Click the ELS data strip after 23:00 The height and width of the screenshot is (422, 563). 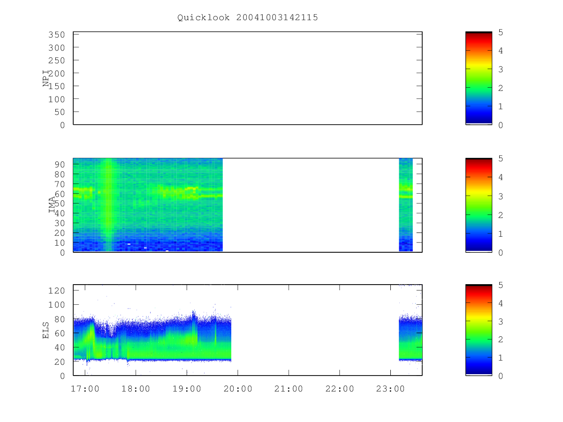[x=411, y=339]
